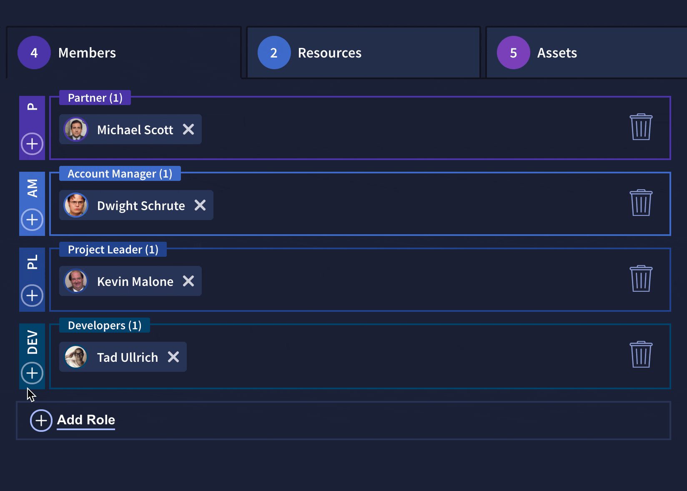
Task: Add a member to Account Manager role
Action: (x=32, y=220)
